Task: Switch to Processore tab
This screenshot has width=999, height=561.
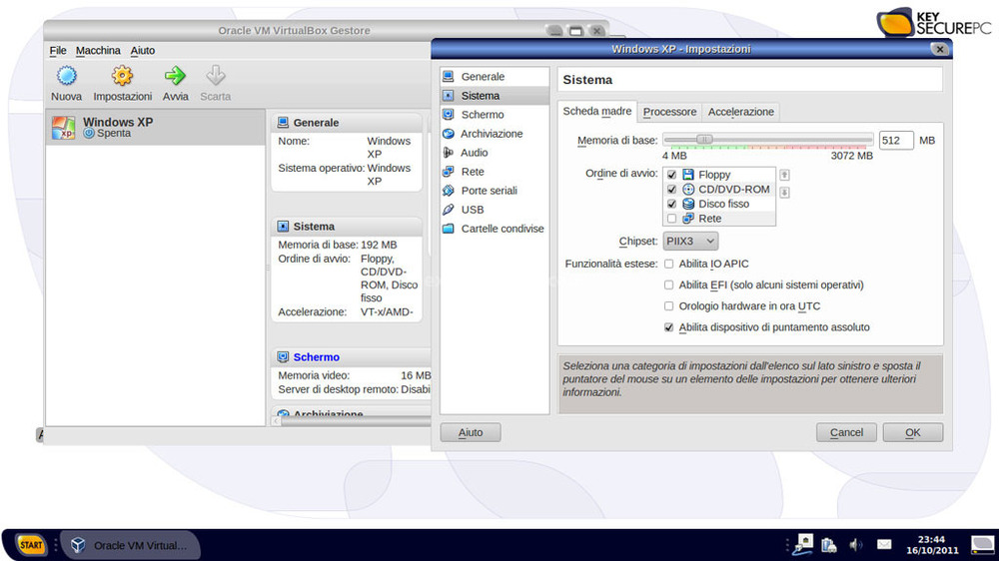Action: [669, 112]
